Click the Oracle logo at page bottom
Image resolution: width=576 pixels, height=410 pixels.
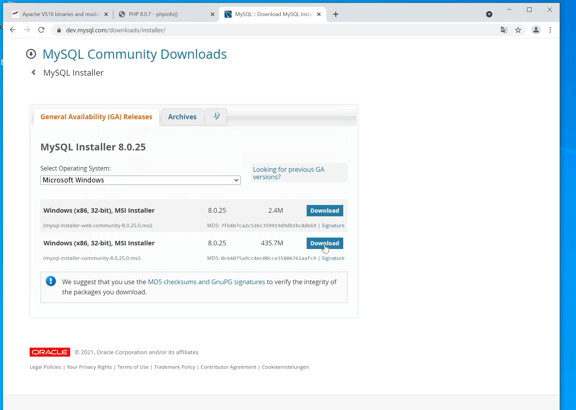[x=50, y=352]
